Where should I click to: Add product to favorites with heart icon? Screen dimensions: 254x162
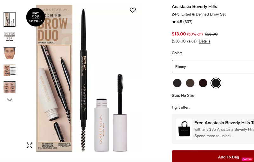[132, 10]
